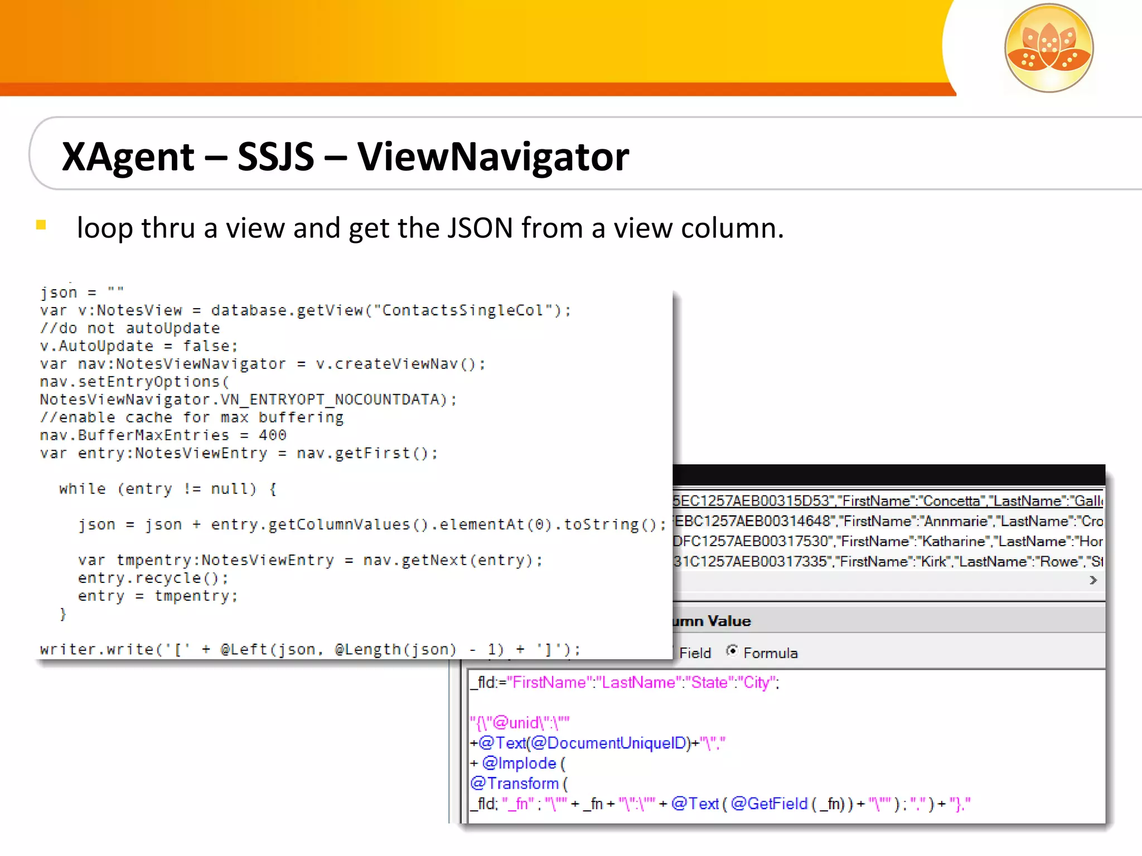The image size is (1142, 856).
Task: Click the while (entry != null) line
Action: (x=168, y=489)
